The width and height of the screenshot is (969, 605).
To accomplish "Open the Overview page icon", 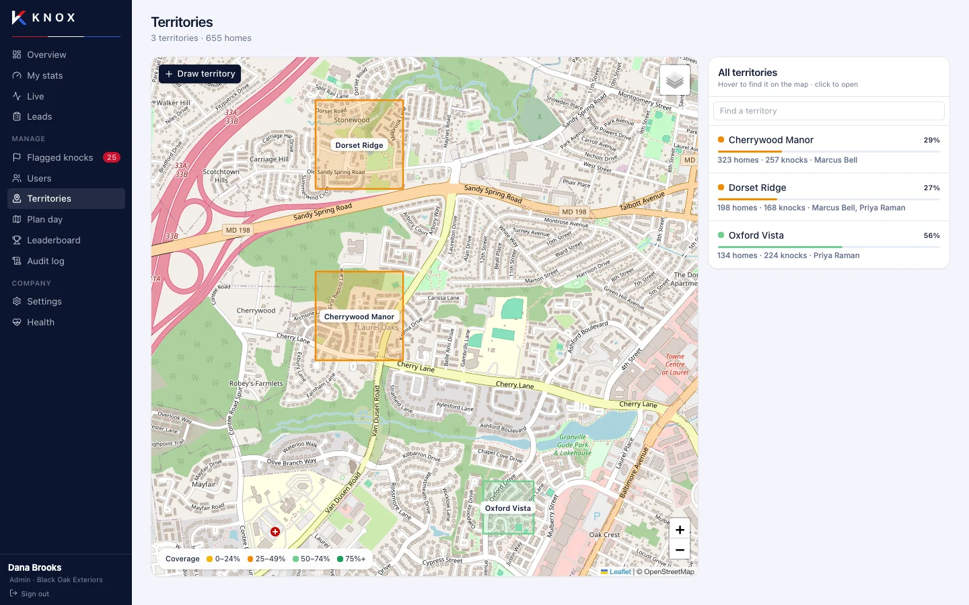I will [x=17, y=54].
